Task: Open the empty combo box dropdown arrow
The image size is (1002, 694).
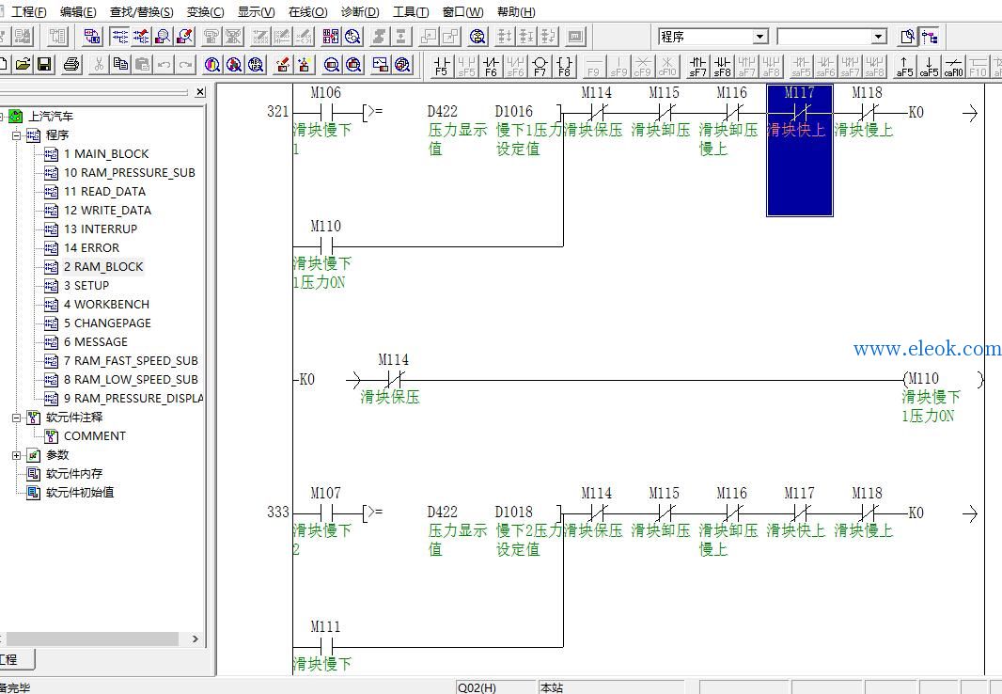Action: tap(879, 37)
